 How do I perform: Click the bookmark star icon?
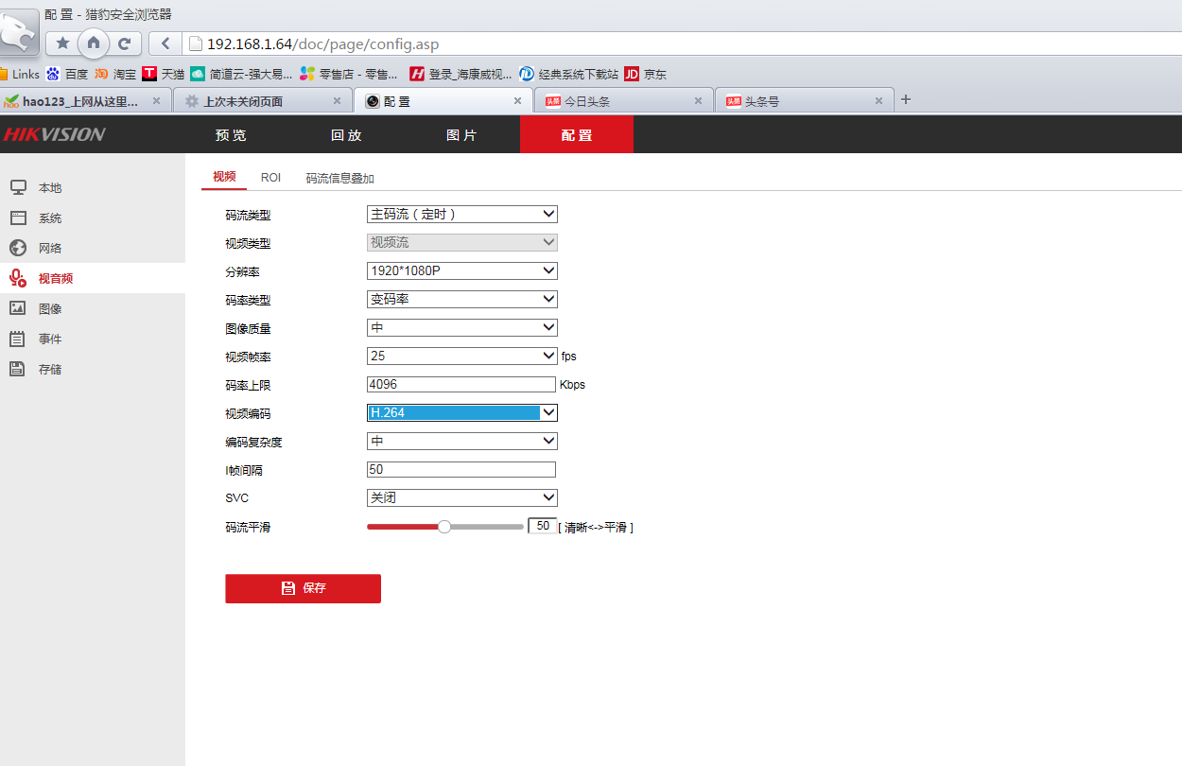(x=62, y=44)
